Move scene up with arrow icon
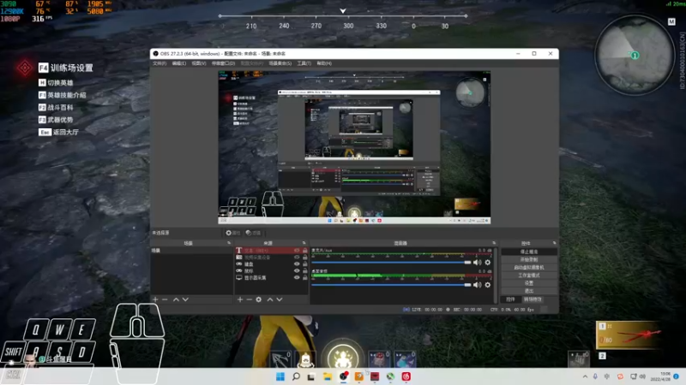686x385 pixels. coord(176,299)
